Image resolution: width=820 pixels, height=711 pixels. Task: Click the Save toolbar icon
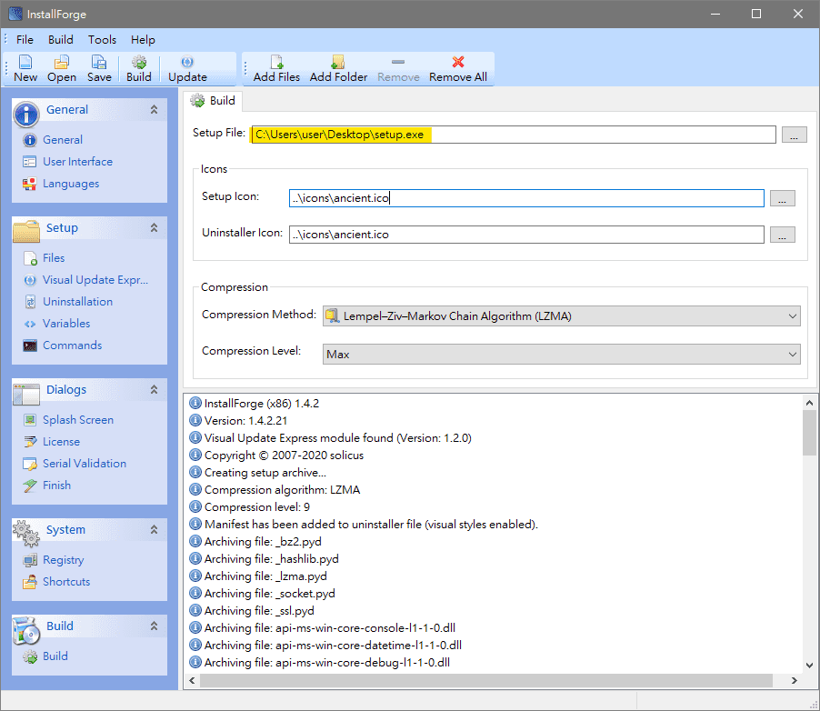[x=99, y=62]
